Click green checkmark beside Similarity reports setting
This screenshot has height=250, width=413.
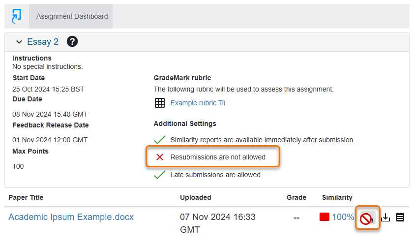click(160, 140)
